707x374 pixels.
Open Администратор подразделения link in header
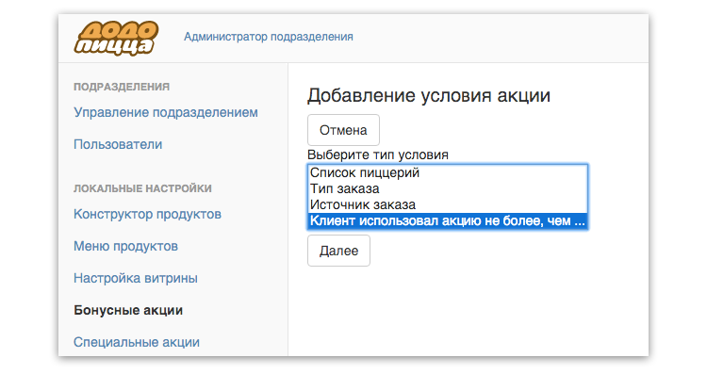(269, 37)
